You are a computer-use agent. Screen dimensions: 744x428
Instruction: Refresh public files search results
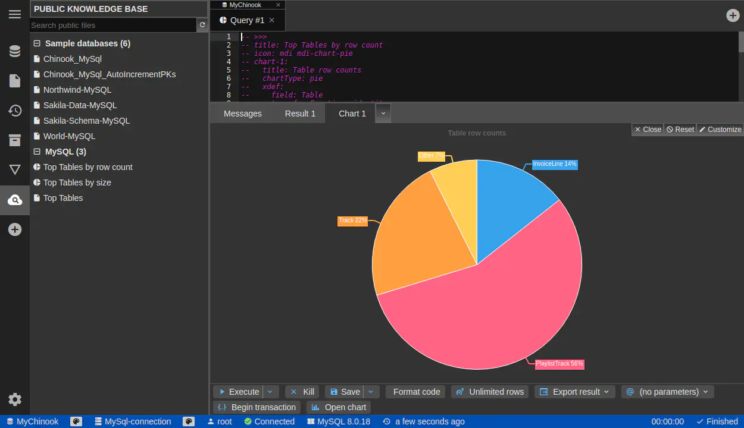[x=202, y=25]
